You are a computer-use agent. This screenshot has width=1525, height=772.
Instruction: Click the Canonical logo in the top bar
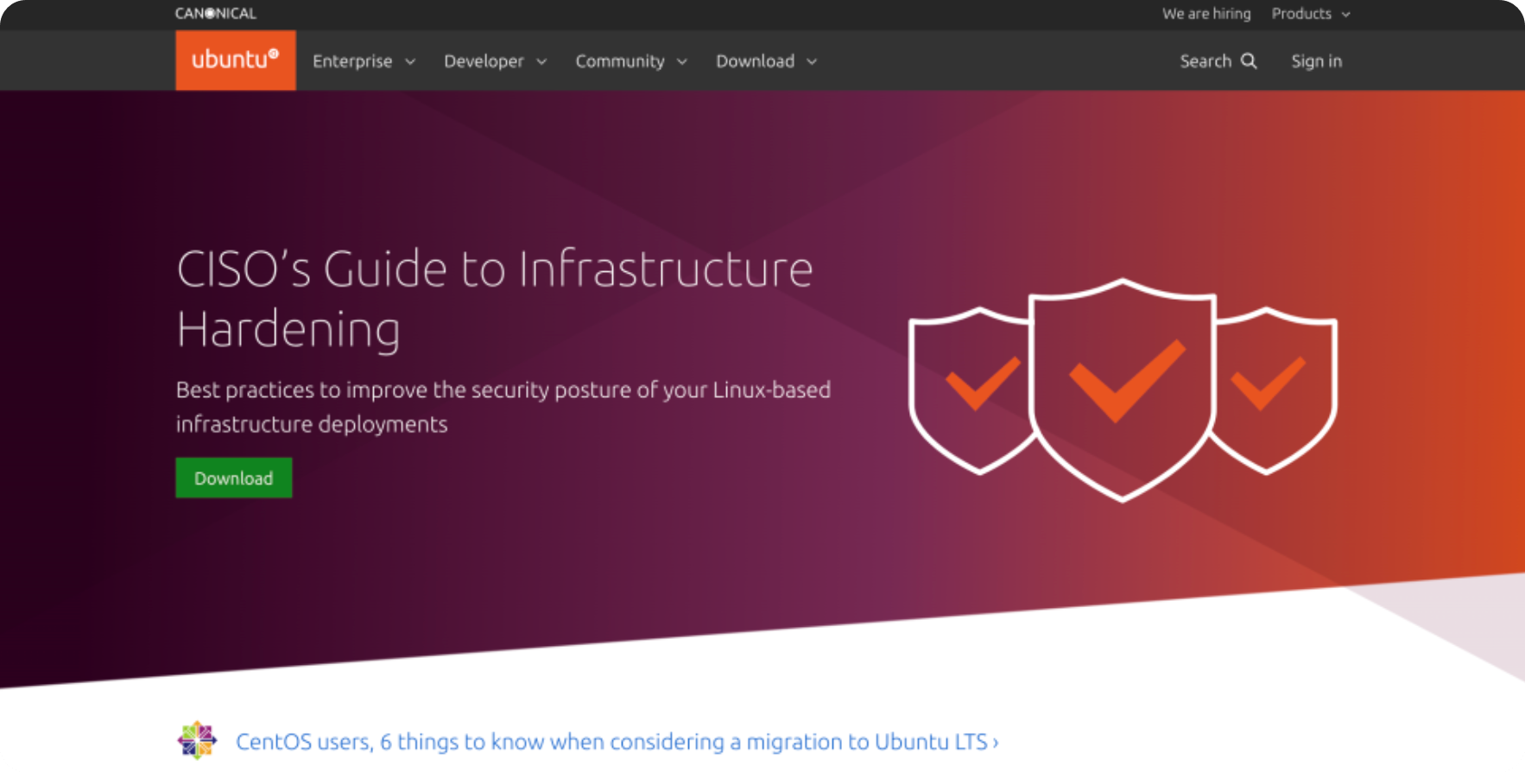point(216,14)
